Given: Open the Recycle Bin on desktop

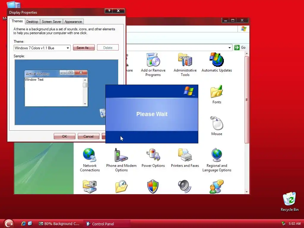Looking at the screenshot, I should pos(290,199).
